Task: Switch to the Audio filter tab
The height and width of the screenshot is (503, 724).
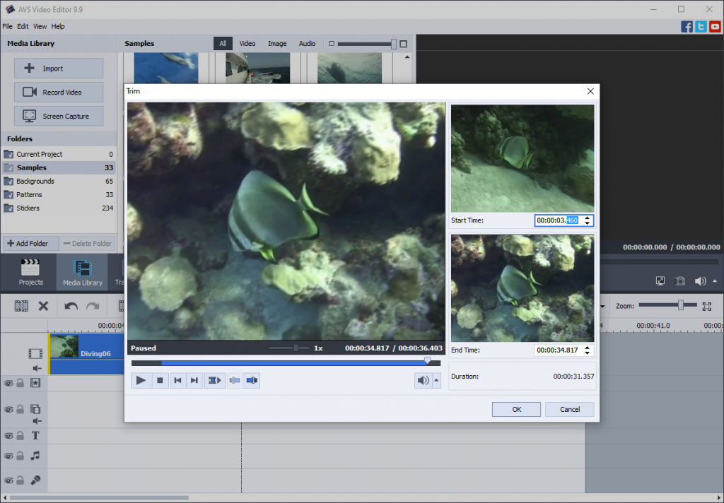Action: 307,44
